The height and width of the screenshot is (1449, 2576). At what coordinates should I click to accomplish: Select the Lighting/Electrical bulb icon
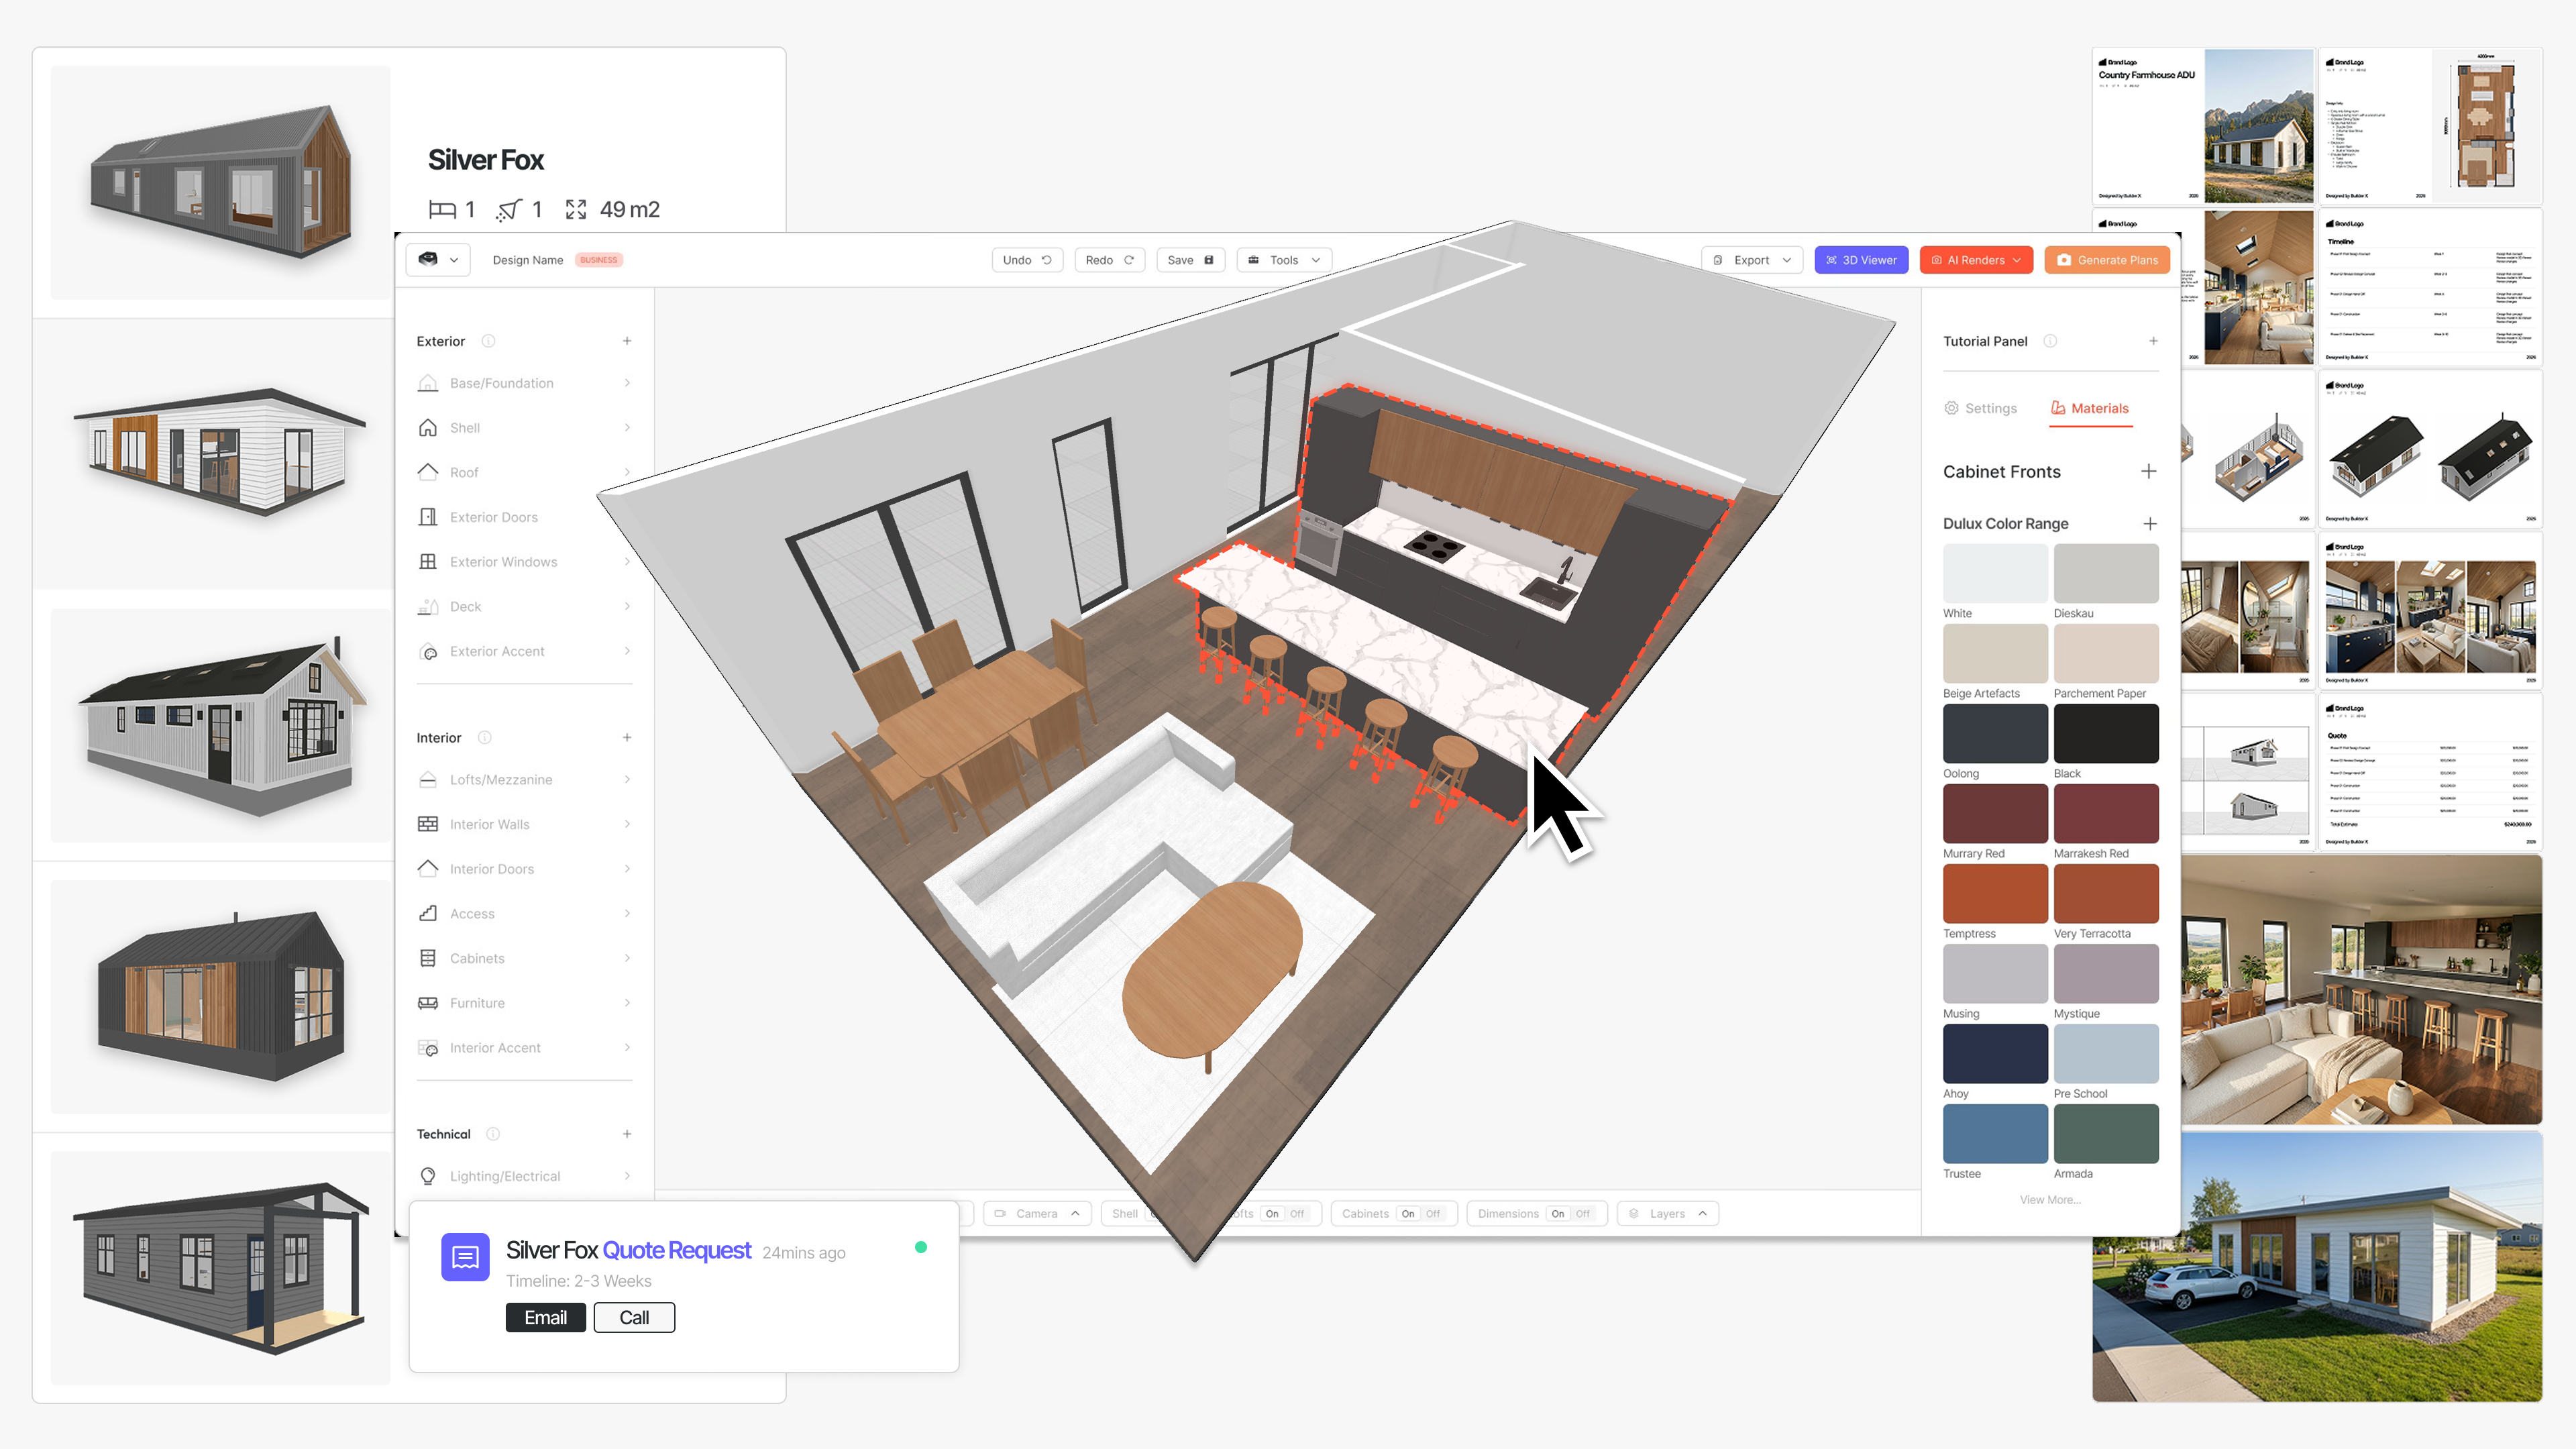(428, 1176)
